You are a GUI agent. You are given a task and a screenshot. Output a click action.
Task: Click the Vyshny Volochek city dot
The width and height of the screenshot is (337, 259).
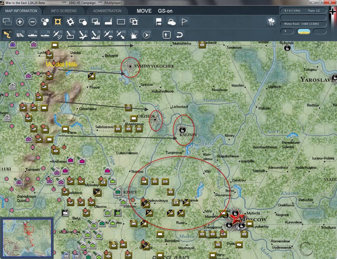pyautogui.click(x=130, y=66)
